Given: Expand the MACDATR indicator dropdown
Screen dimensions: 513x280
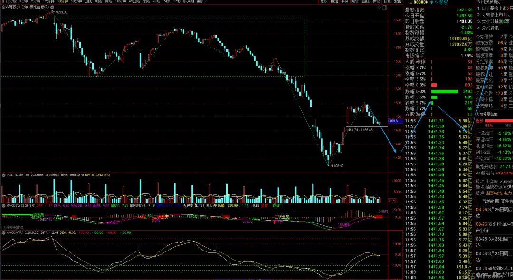Looking at the screenshot, I should coord(4,232).
